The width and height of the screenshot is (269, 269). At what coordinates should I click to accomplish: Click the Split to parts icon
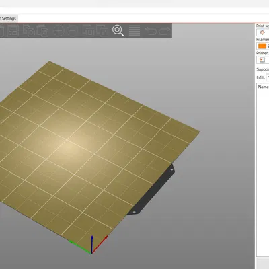pyautogui.click(x=102, y=30)
